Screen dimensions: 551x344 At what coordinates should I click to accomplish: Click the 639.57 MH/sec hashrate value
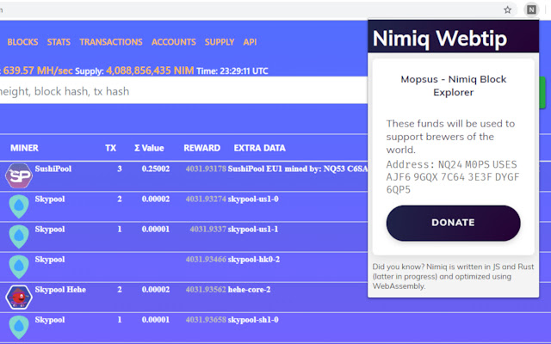point(38,71)
